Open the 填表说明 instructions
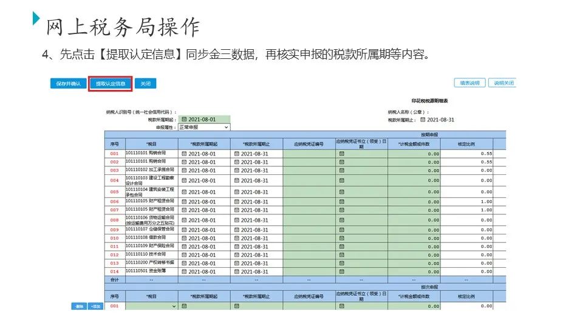This screenshot has width=583, height=328. [469, 83]
